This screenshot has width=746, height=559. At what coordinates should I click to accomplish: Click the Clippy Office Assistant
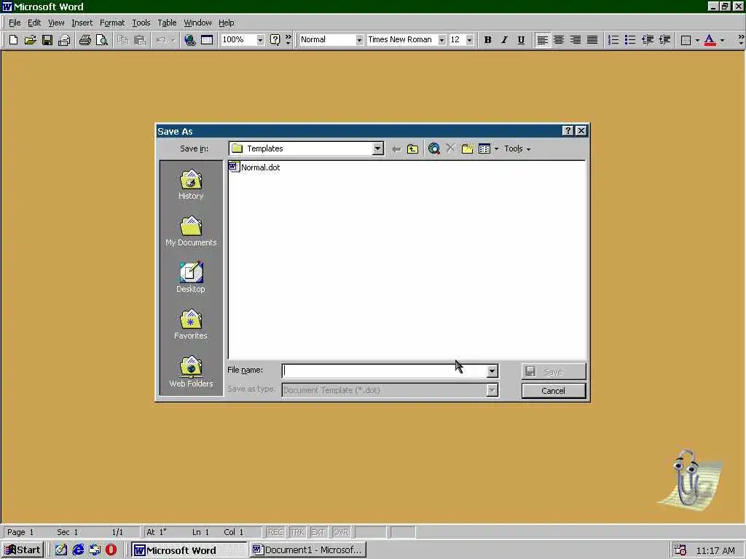click(x=690, y=479)
